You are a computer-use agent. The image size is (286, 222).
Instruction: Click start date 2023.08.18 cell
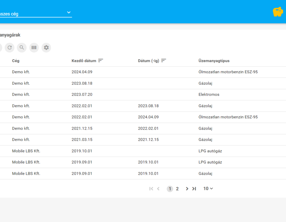point(82,83)
